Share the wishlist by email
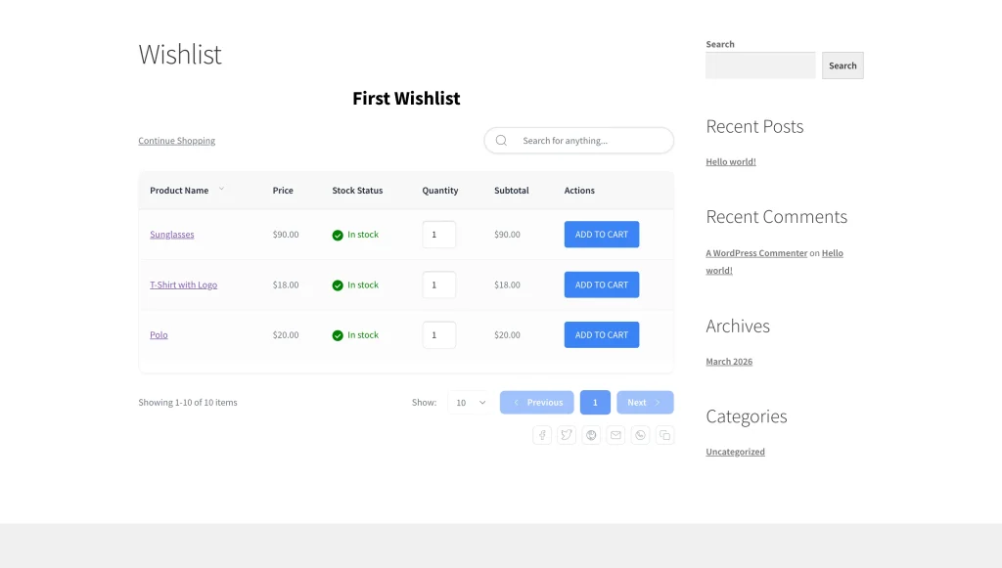Image resolution: width=1002 pixels, height=568 pixels. pos(615,435)
